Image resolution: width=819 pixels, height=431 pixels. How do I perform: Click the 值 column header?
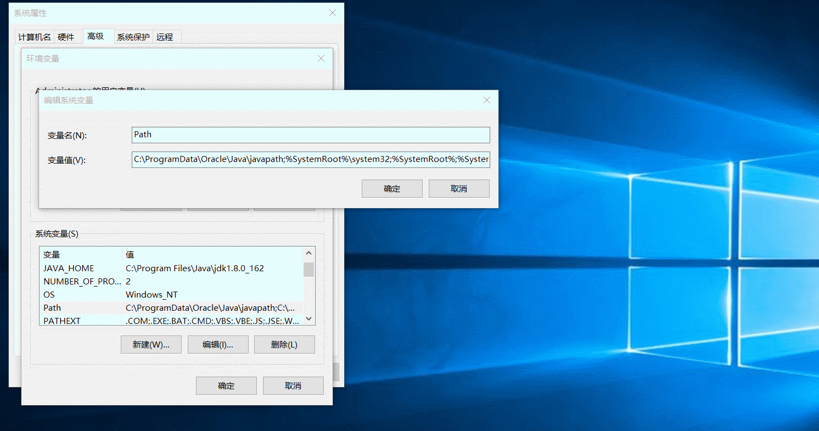click(212, 255)
